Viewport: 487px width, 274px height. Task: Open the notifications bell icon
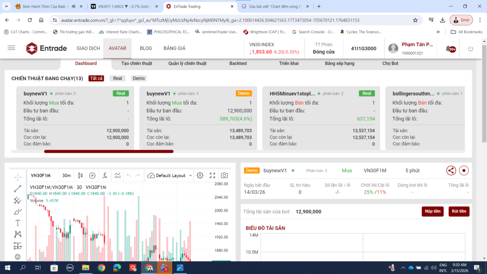click(448, 49)
